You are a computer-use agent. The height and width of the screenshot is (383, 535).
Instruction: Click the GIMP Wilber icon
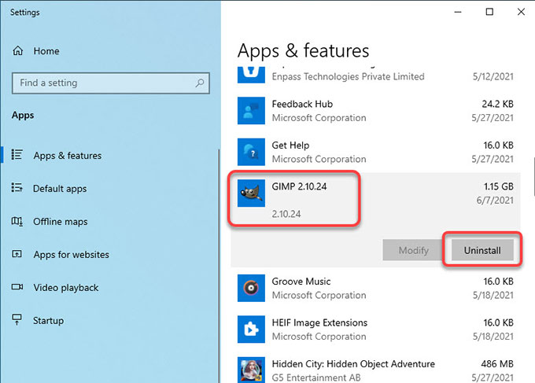251,193
